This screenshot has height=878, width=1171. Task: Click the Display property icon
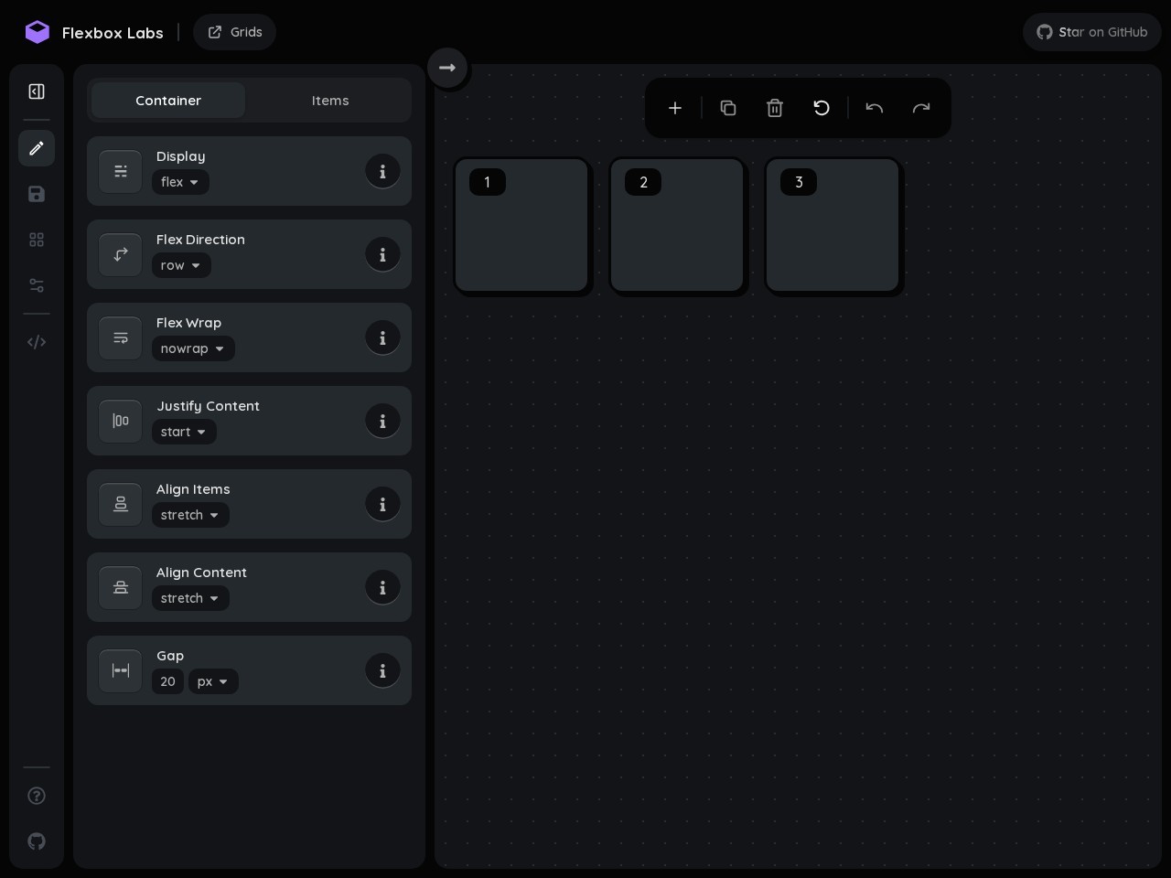(121, 171)
